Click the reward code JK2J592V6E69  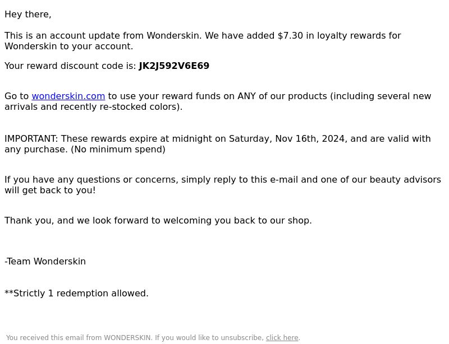click(x=174, y=66)
